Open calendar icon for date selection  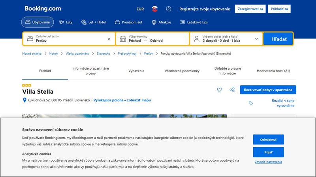(x=123, y=39)
